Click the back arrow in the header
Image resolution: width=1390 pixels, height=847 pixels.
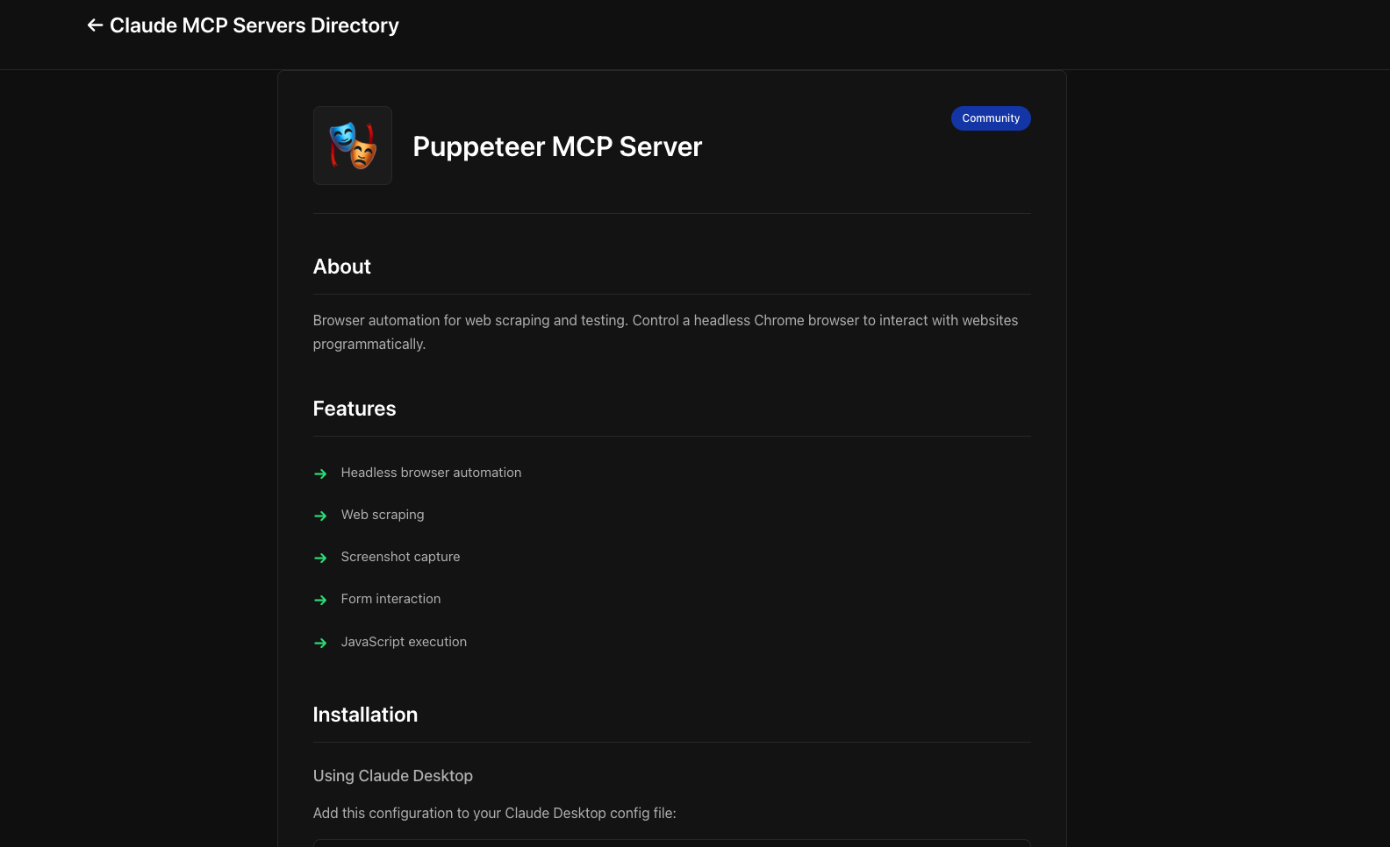(x=95, y=25)
